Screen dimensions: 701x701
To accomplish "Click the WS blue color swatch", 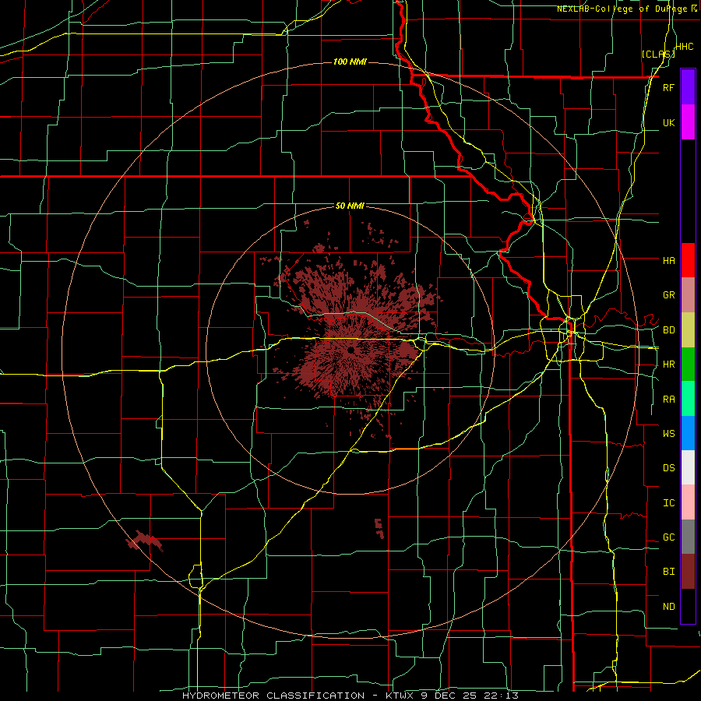I will click(688, 433).
